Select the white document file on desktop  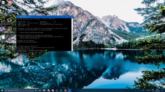click(x=3, y=37)
